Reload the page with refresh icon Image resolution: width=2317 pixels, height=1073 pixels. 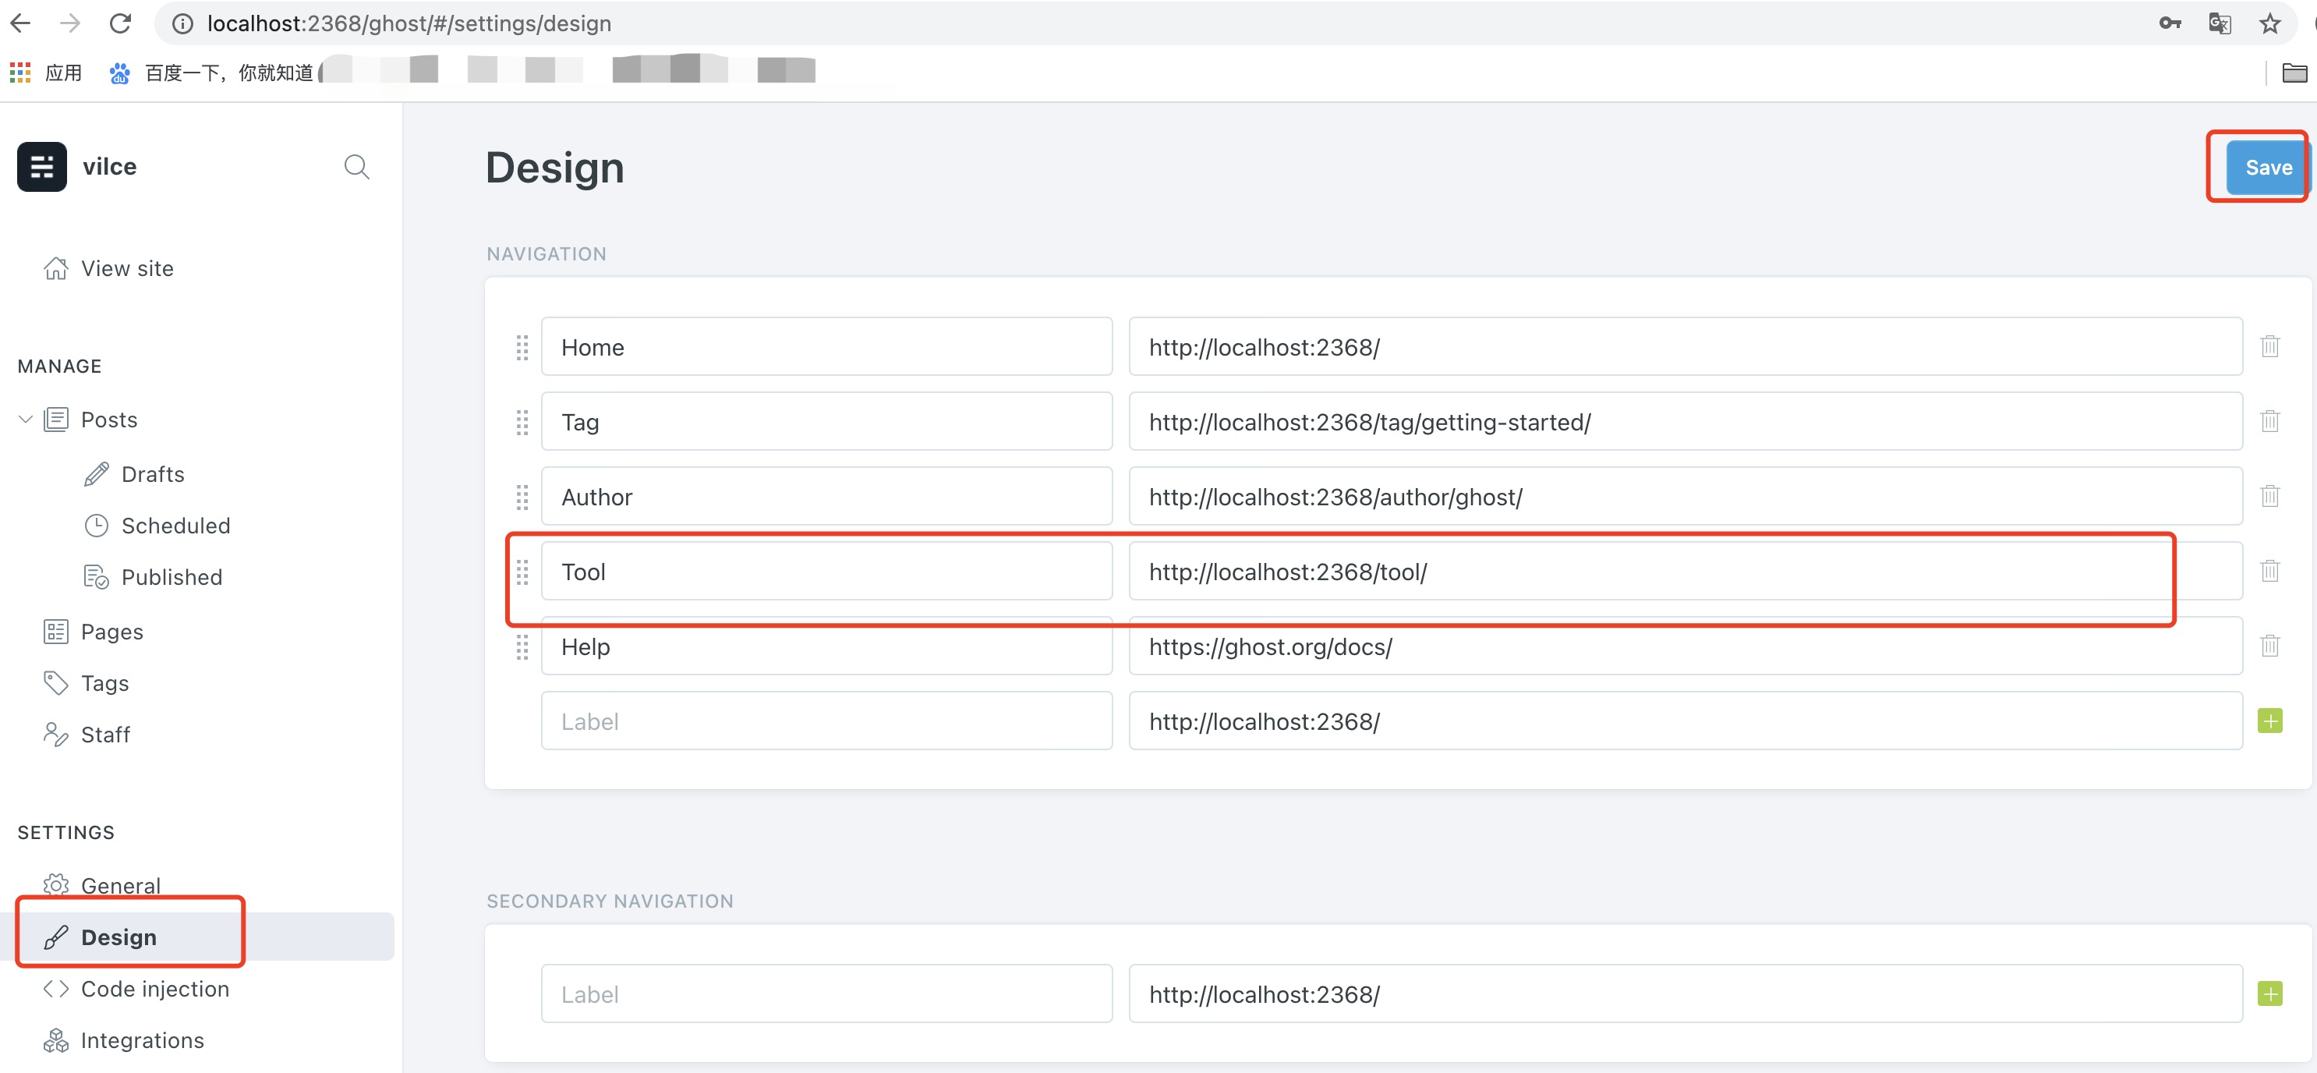[119, 23]
